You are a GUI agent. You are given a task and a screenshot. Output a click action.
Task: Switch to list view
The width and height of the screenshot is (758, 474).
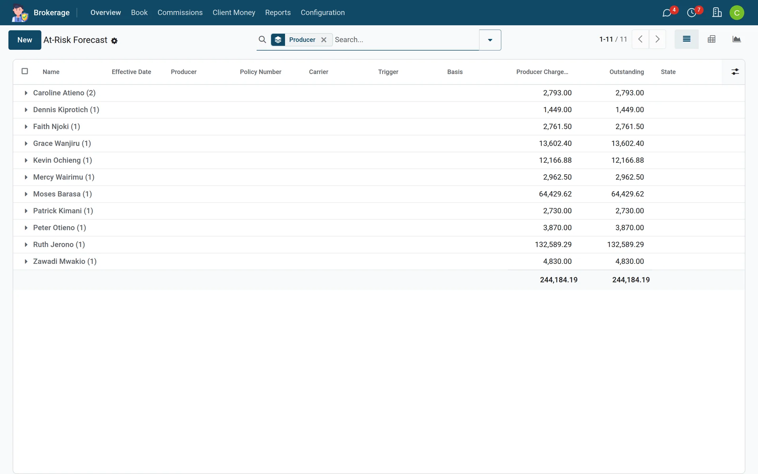[x=687, y=39]
